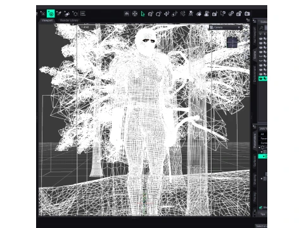Collapse the second-level node in Parameters tree
This screenshot has width=304, height=228.
[262, 152]
